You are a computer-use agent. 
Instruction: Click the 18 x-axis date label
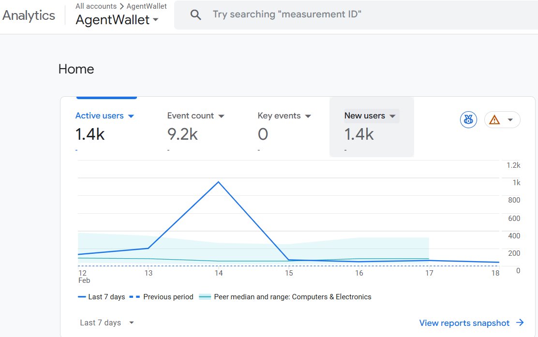pos(495,273)
